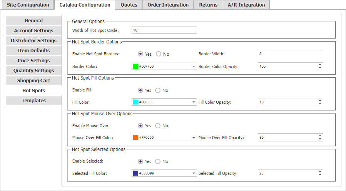This screenshot has width=346, height=191.
Task: Select No for Enable Hot Spot Borders
Action: click(159, 54)
